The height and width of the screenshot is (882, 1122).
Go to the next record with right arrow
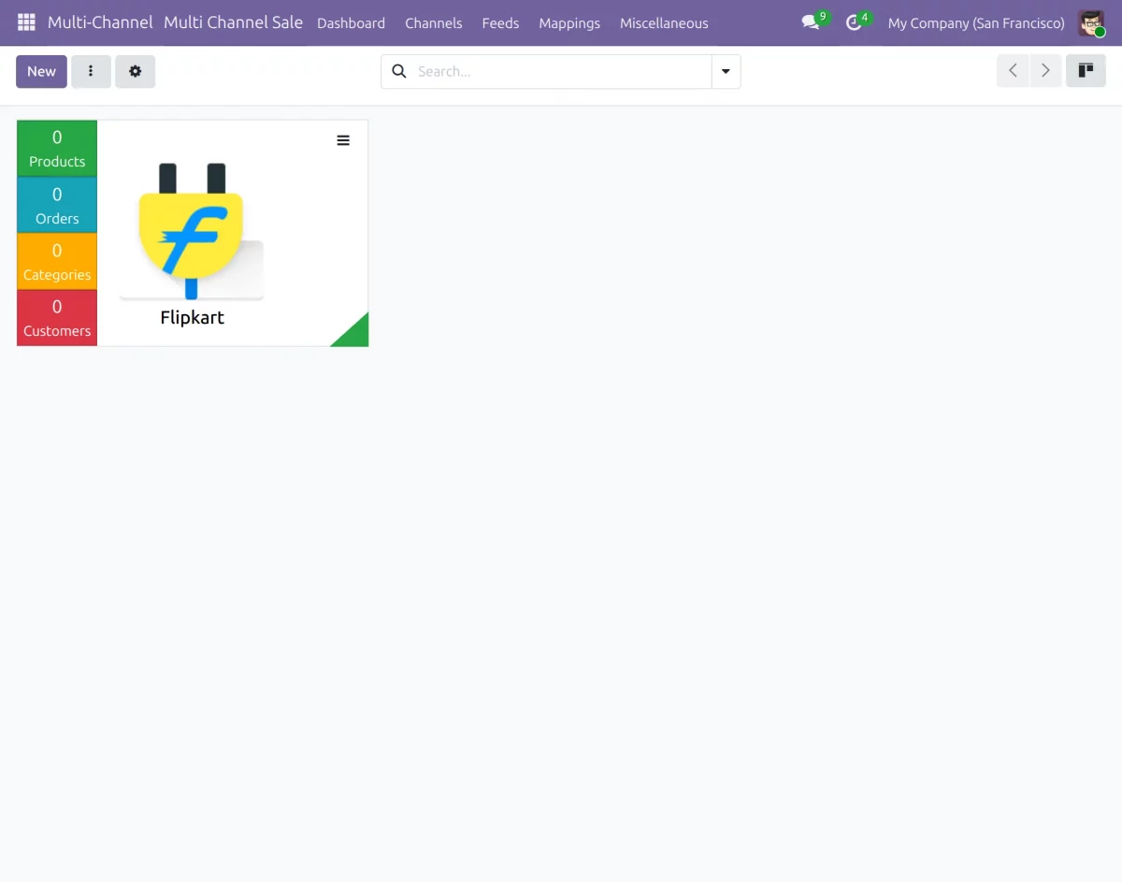[1045, 71]
